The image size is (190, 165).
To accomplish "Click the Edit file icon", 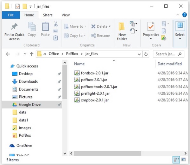I will click(164, 31).
